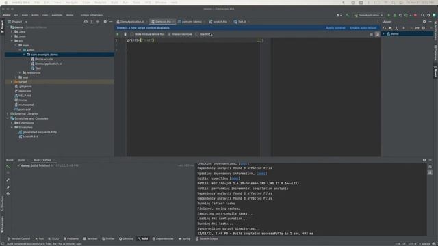The width and height of the screenshot is (438, 246).
Task: Click the Execute Maven Goal icon
Action: coord(417,28)
